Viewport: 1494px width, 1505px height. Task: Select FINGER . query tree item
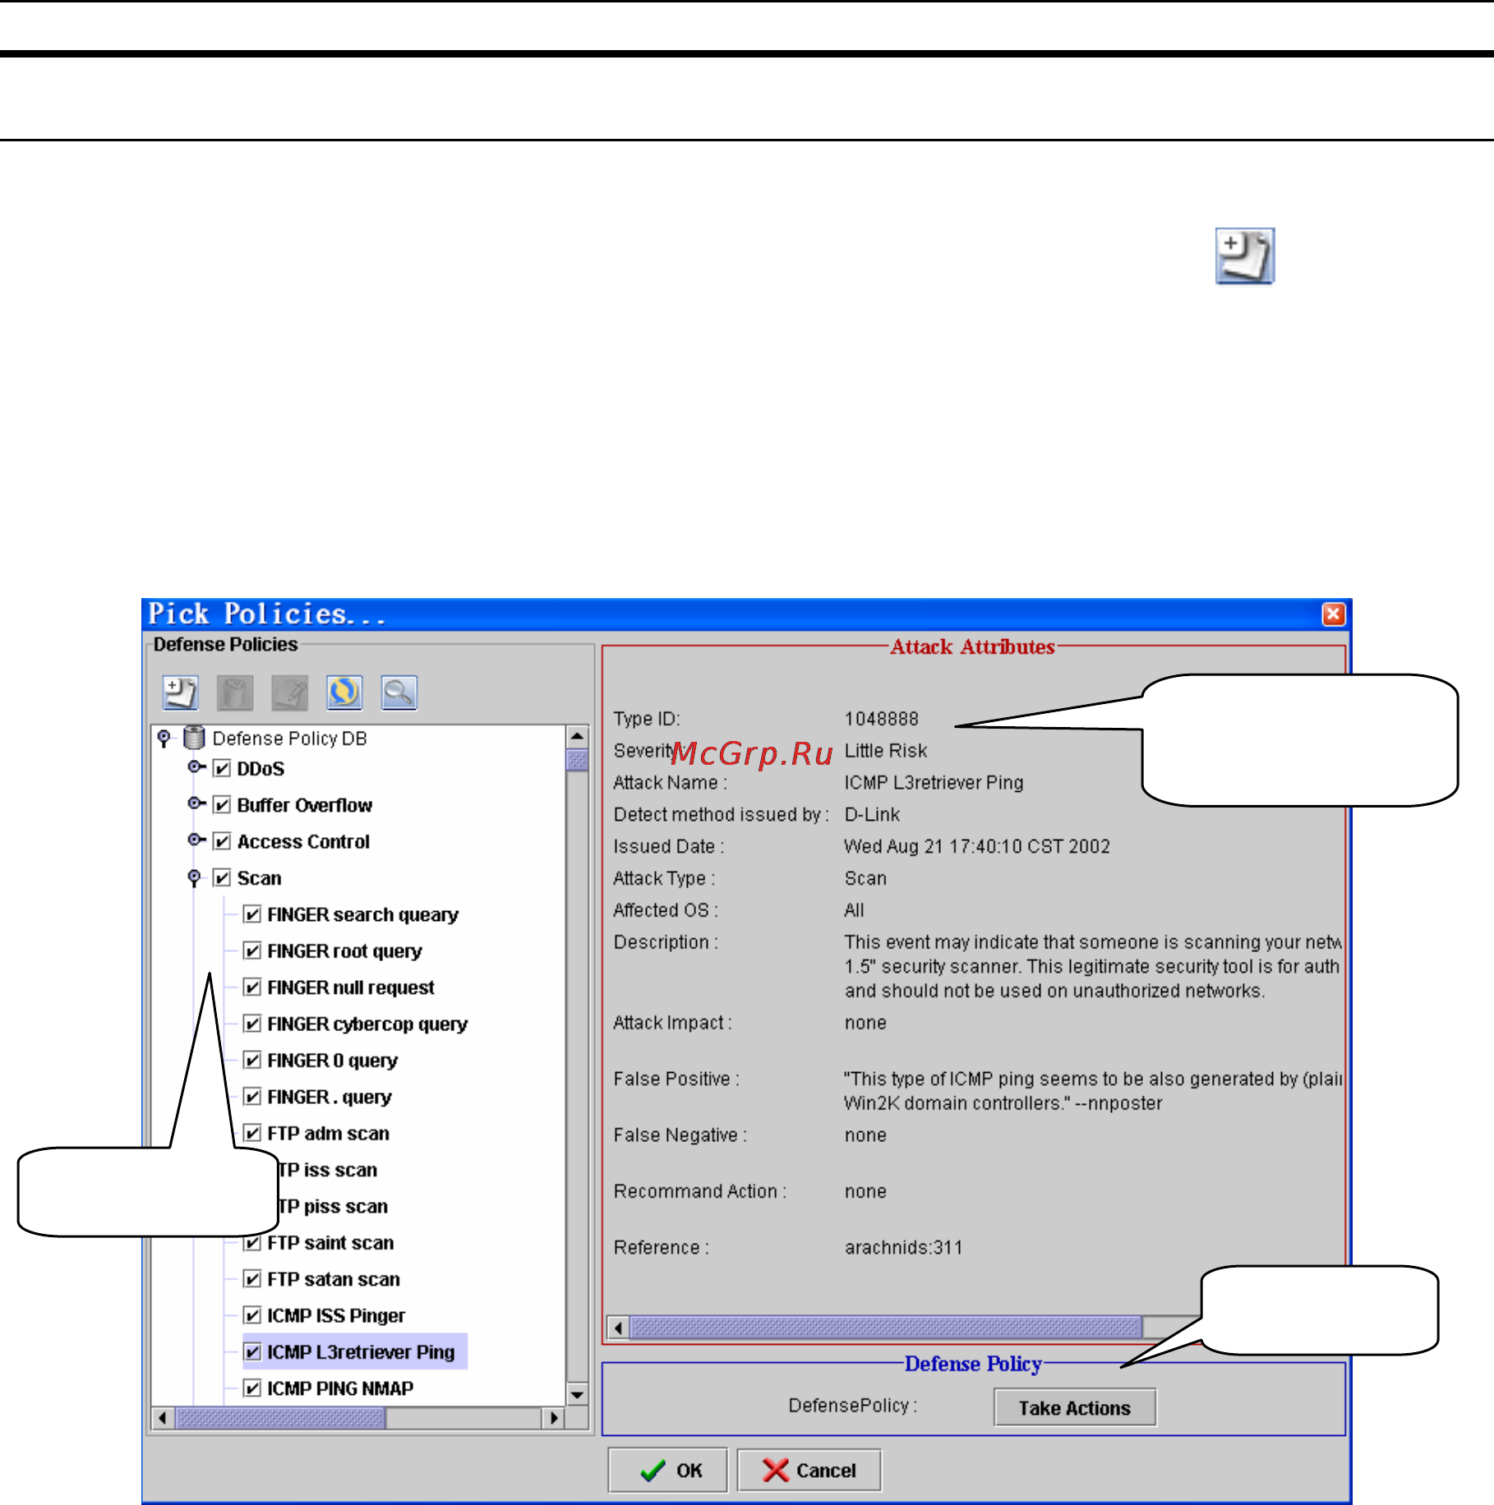[x=330, y=1098]
